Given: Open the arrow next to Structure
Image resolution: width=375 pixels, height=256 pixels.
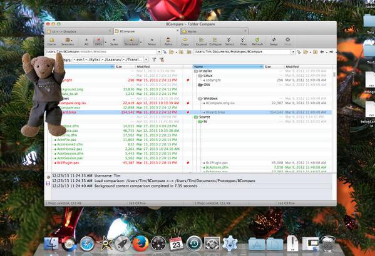Looking at the screenshot, I should [x=141, y=42].
